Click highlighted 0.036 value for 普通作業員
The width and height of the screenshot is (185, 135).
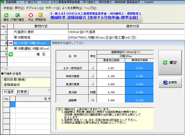click(x=139, y=84)
